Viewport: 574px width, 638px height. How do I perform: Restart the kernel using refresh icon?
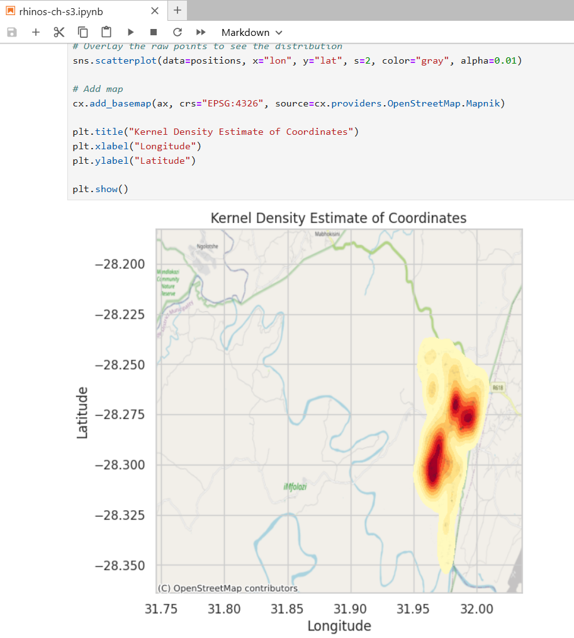point(177,32)
